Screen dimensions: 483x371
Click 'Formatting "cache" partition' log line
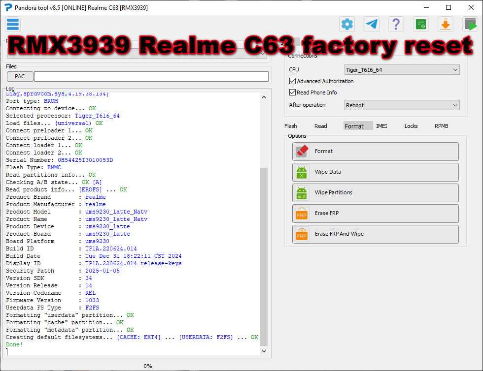[x=65, y=322]
